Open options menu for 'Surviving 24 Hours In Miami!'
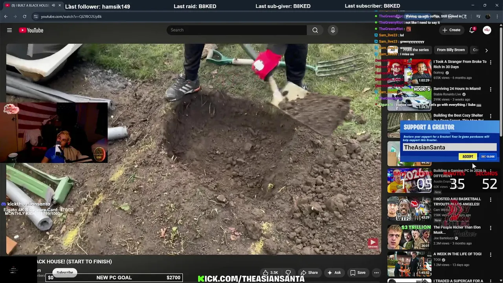The image size is (503, 283). tap(490, 90)
